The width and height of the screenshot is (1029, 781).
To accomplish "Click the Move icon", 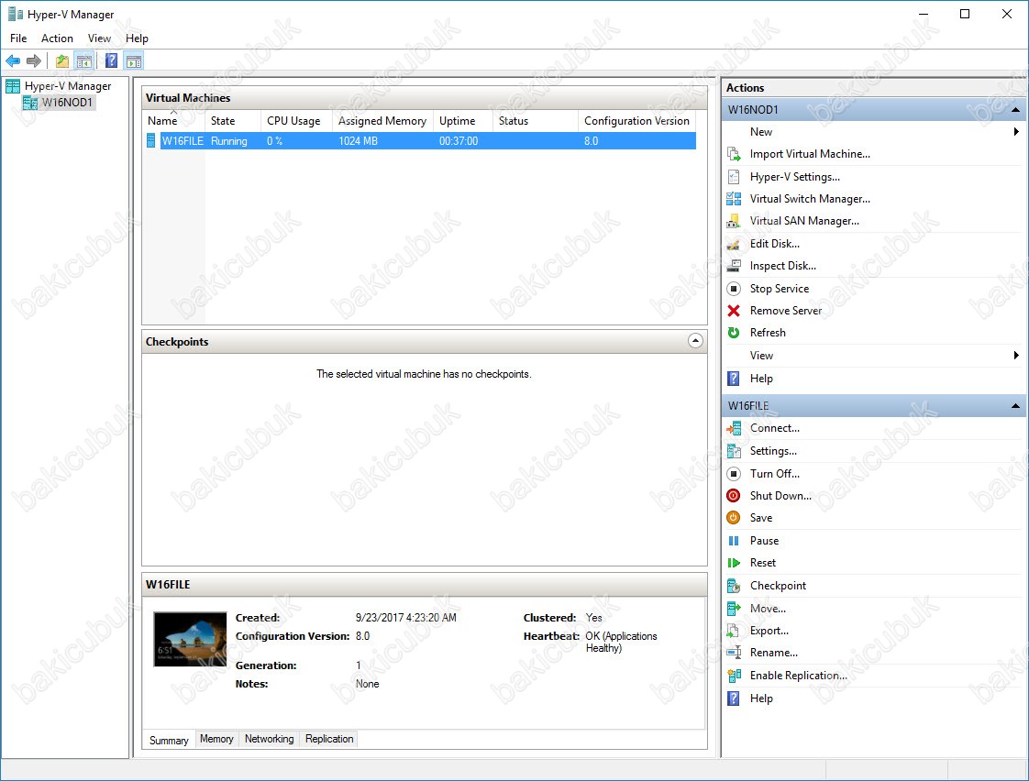I will 734,609.
